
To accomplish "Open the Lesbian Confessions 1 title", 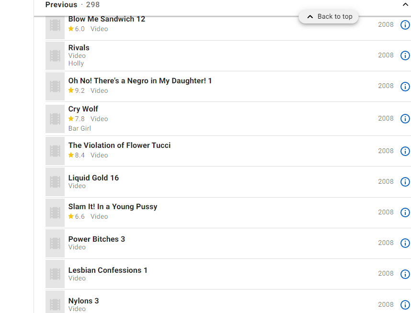I will [108, 270].
